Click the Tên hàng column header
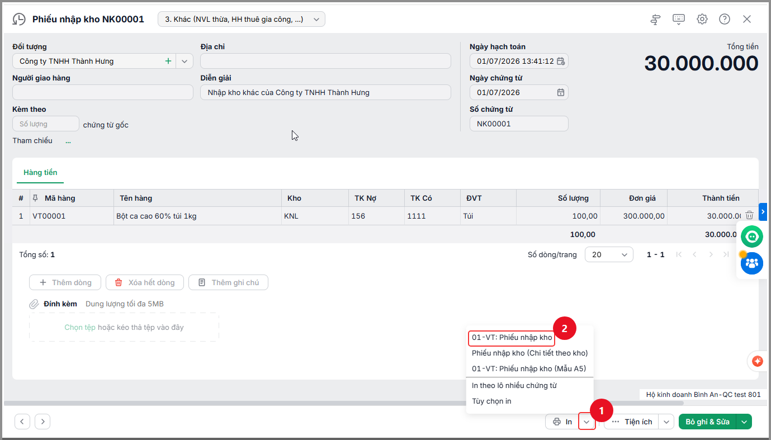 coord(197,198)
